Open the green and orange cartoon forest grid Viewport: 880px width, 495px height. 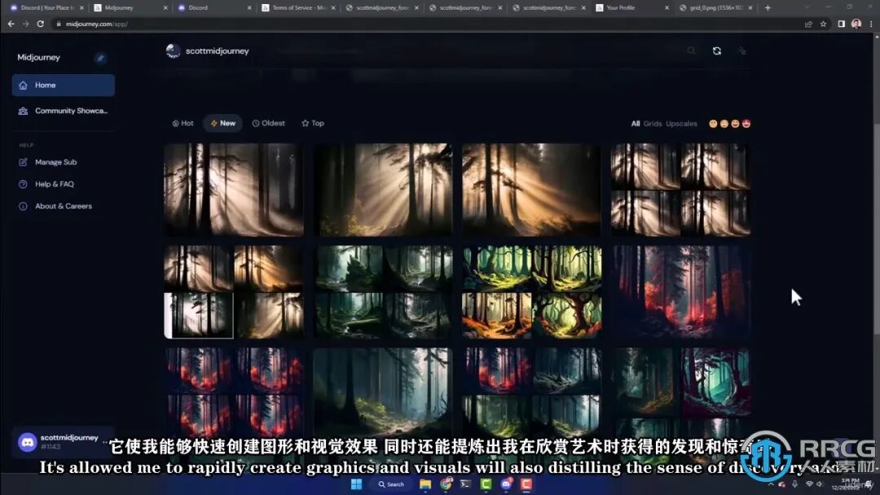(x=531, y=292)
